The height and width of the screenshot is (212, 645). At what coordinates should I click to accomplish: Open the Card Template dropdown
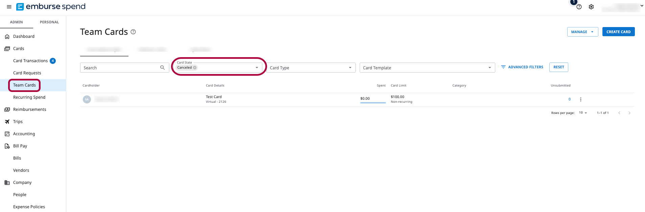pos(489,68)
